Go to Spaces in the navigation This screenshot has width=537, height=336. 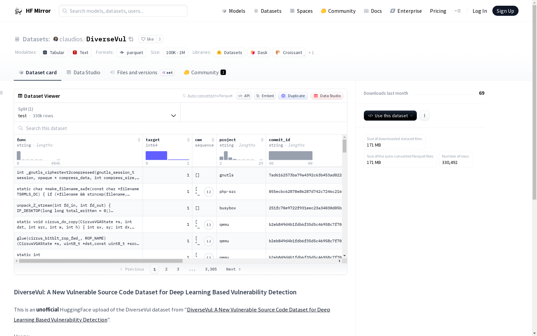click(x=301, y=11)
